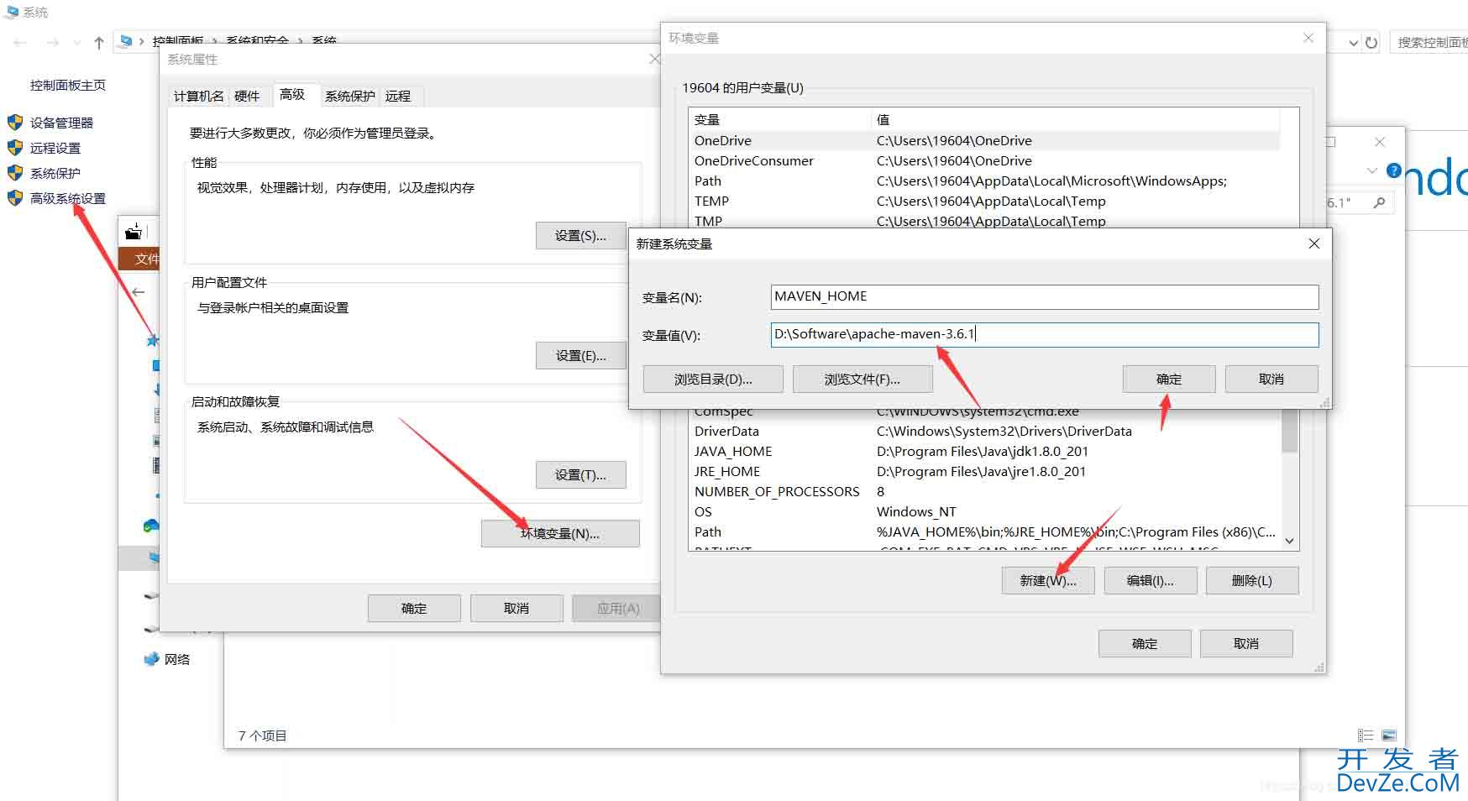Image resolution: width=1468 pixels, height=801 pixels.
Task: Open 远程设置 link
Action: [x=55, y=148]
